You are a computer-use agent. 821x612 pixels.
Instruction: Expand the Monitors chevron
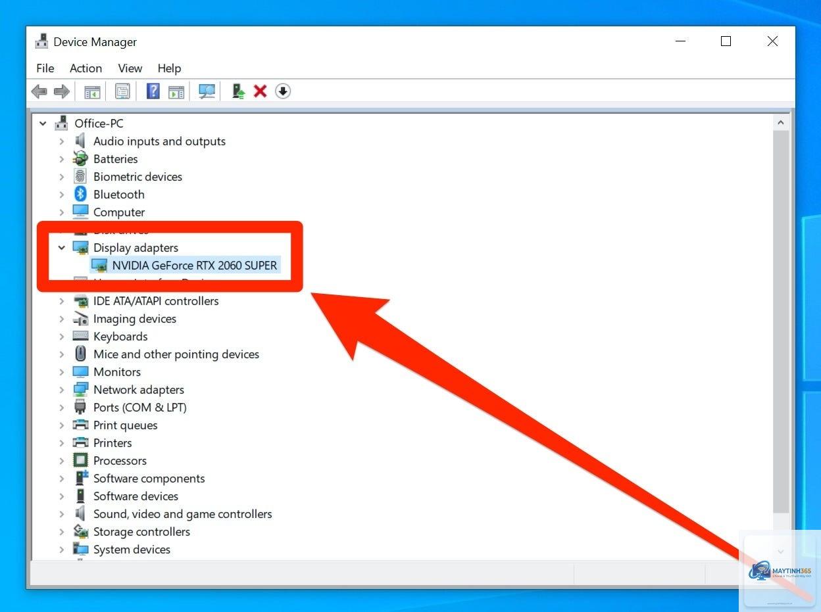tap(61, 371)
